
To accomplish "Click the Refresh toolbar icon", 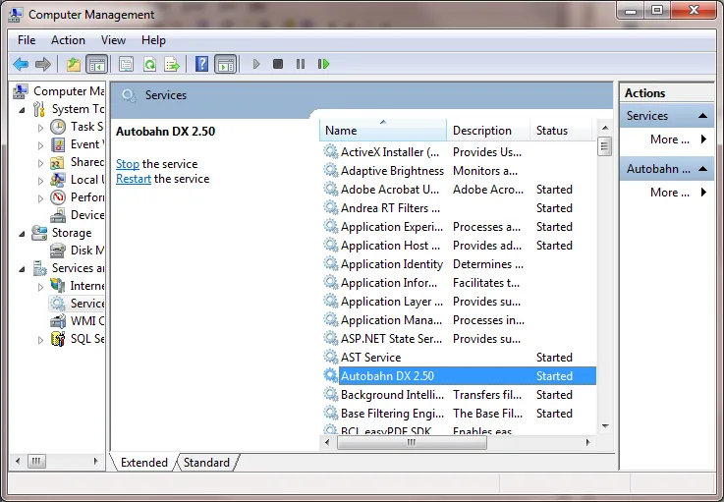I will 149,64.
